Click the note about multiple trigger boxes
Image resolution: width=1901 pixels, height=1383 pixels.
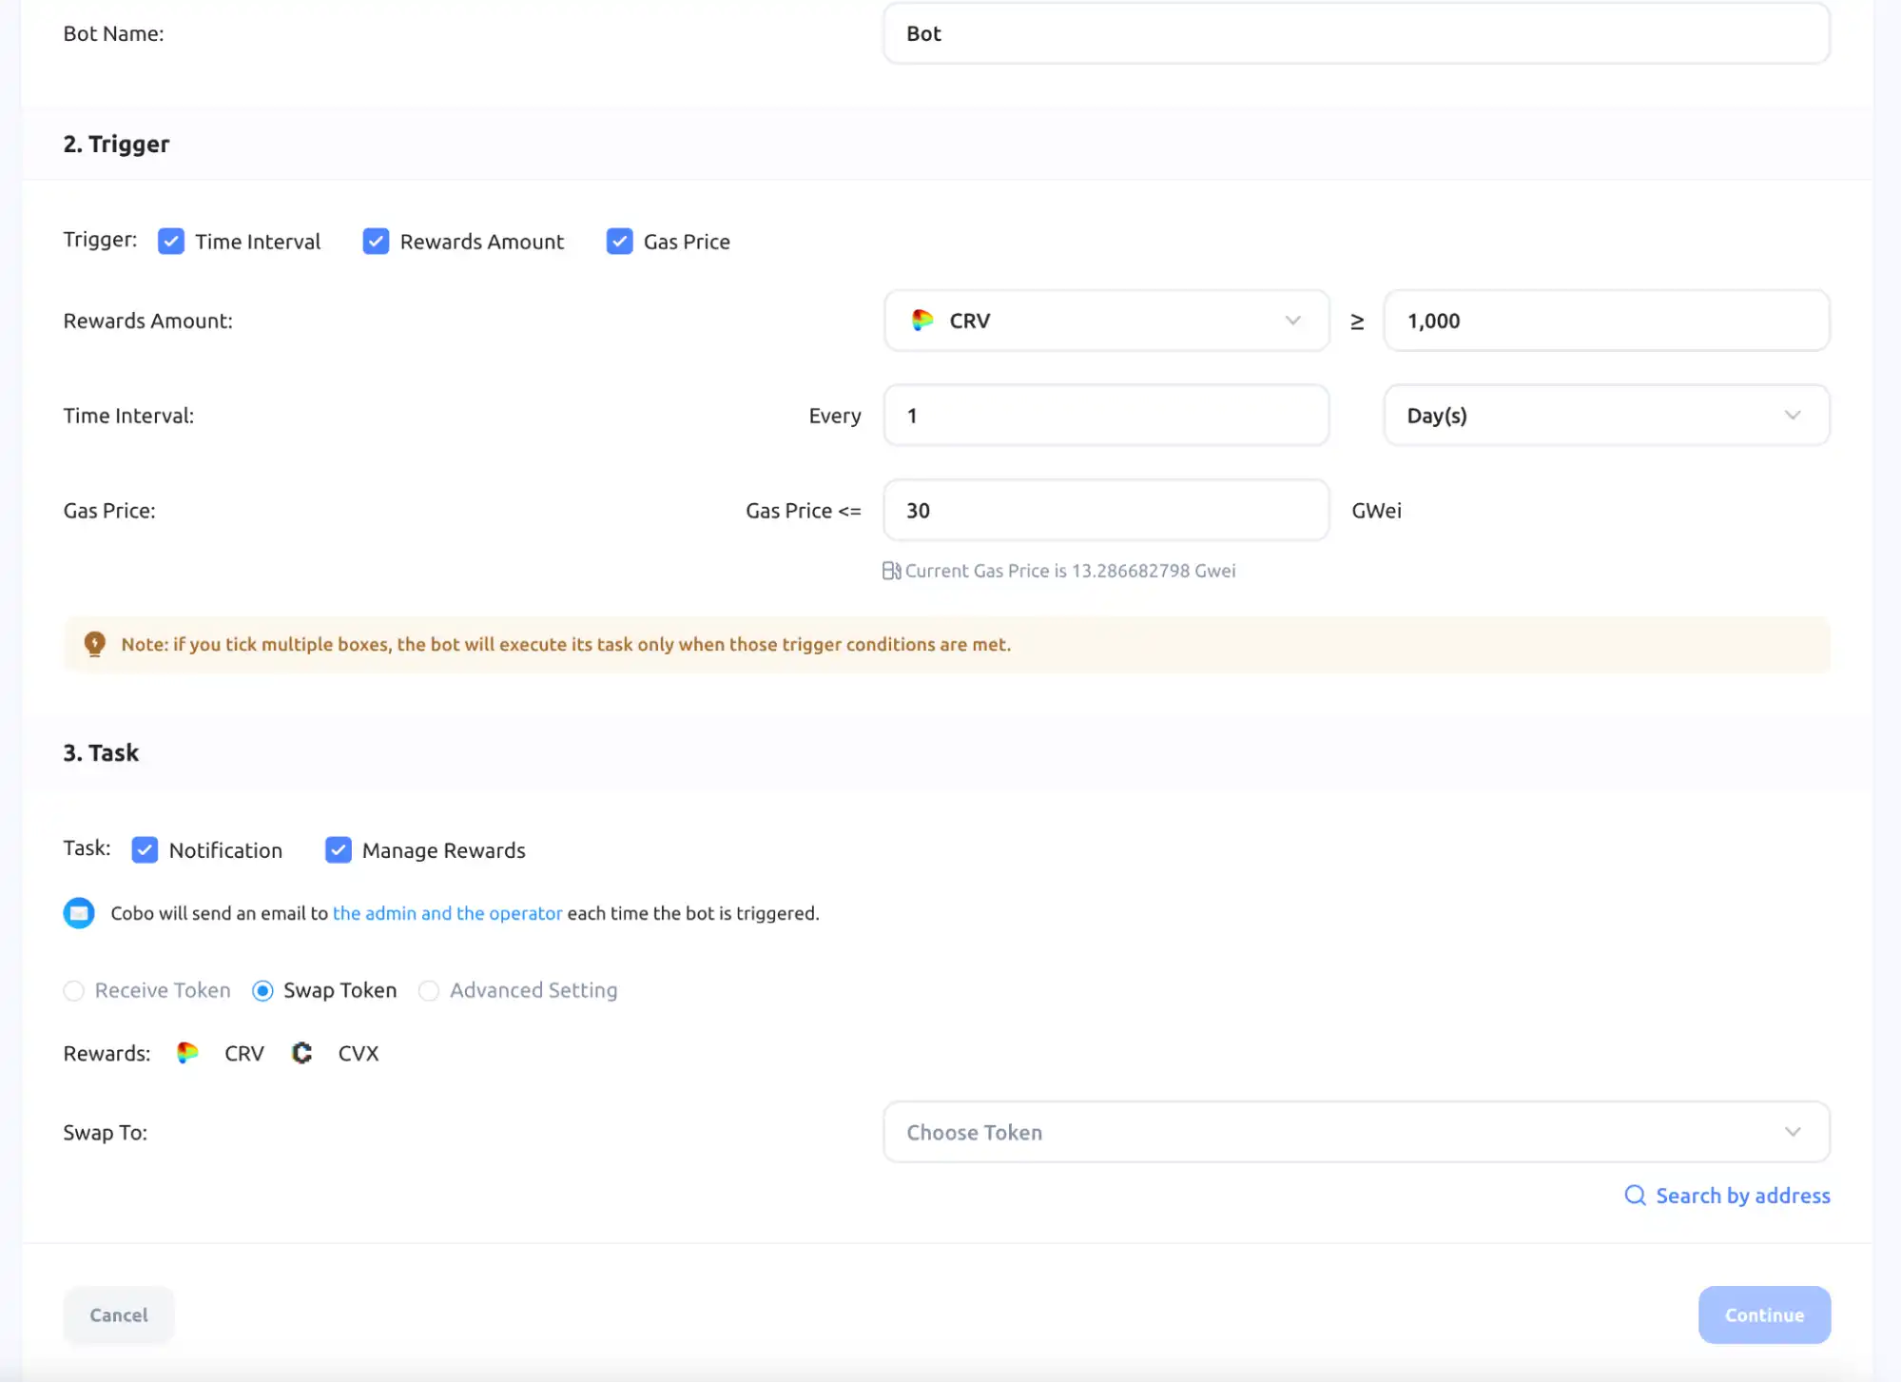pyautogui.click(x=566, y=644)
